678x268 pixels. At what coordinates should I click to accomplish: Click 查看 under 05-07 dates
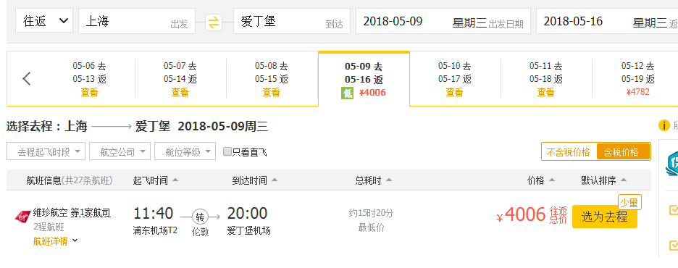180,92
